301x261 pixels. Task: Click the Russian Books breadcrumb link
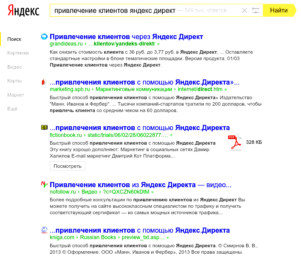click(x=98, y=237)
